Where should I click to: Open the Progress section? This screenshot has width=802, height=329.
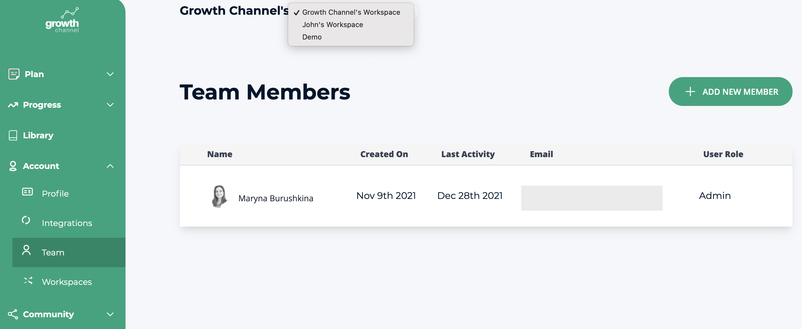click(x=42, y=105)
